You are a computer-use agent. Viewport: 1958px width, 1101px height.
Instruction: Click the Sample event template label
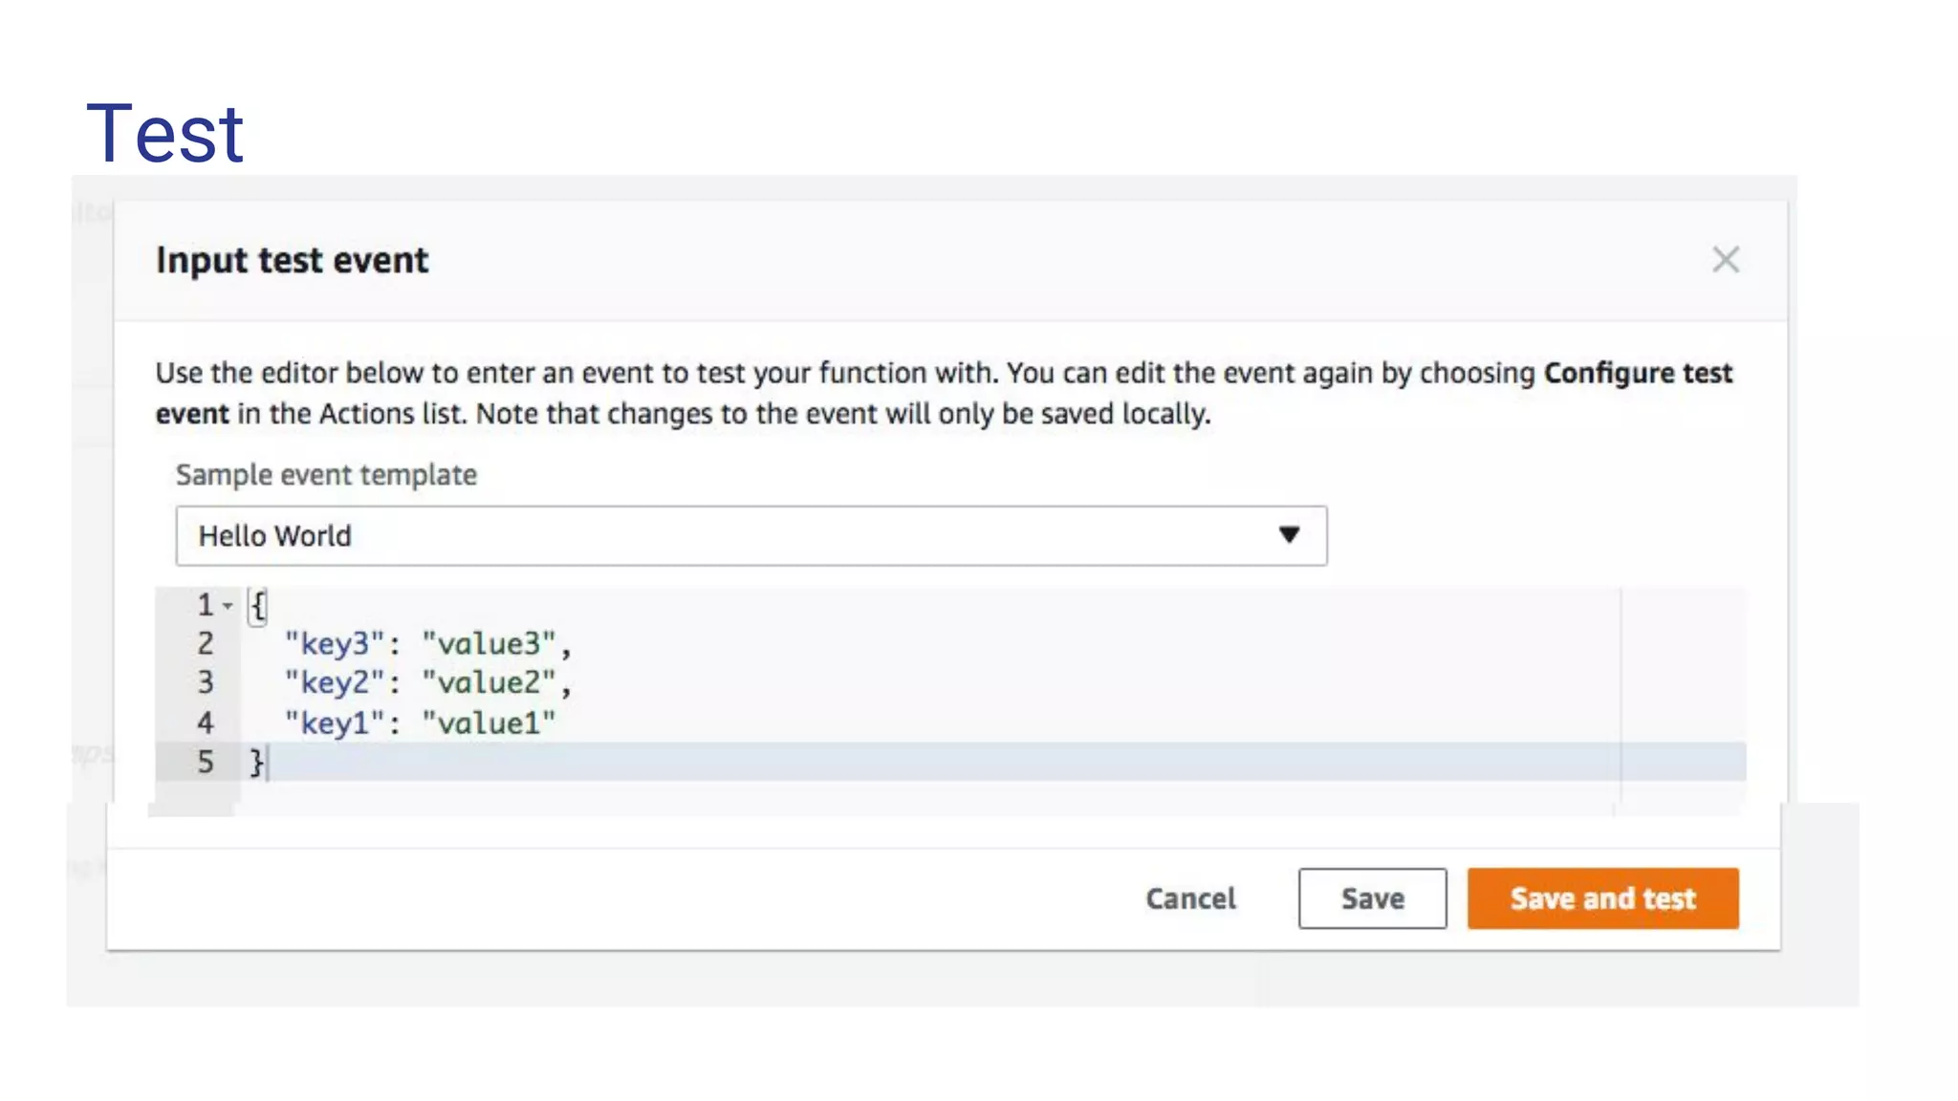pyautogui.click(x=326, y=475)
